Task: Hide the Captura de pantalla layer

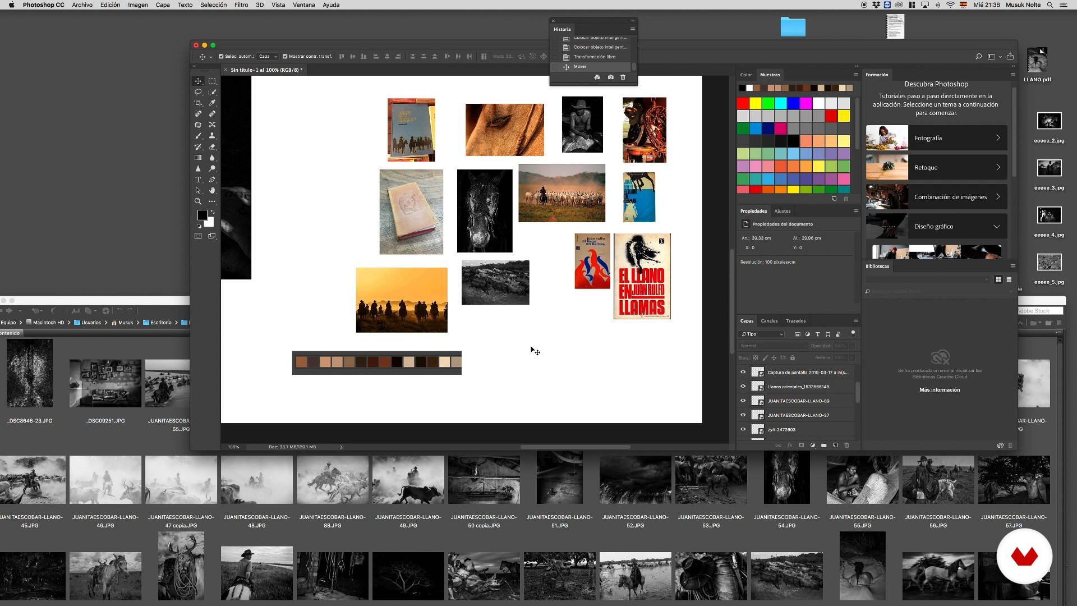Action: coord(743,372)
